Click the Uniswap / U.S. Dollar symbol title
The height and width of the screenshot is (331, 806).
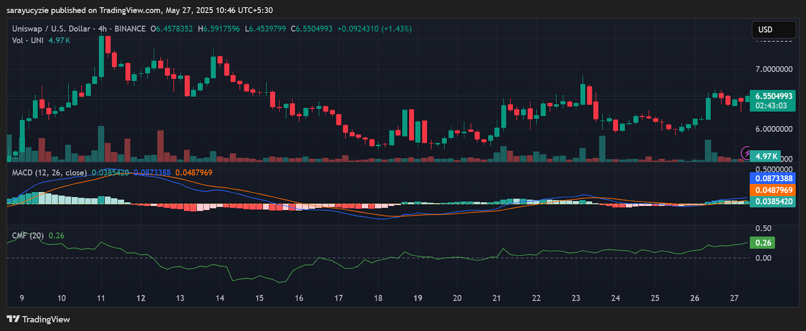pyautogui.click(x=51, y=29)
